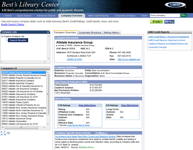Select 00764 Allstate County Mutual Insurance
Screen dimensions: 193x150
point(24,75)
